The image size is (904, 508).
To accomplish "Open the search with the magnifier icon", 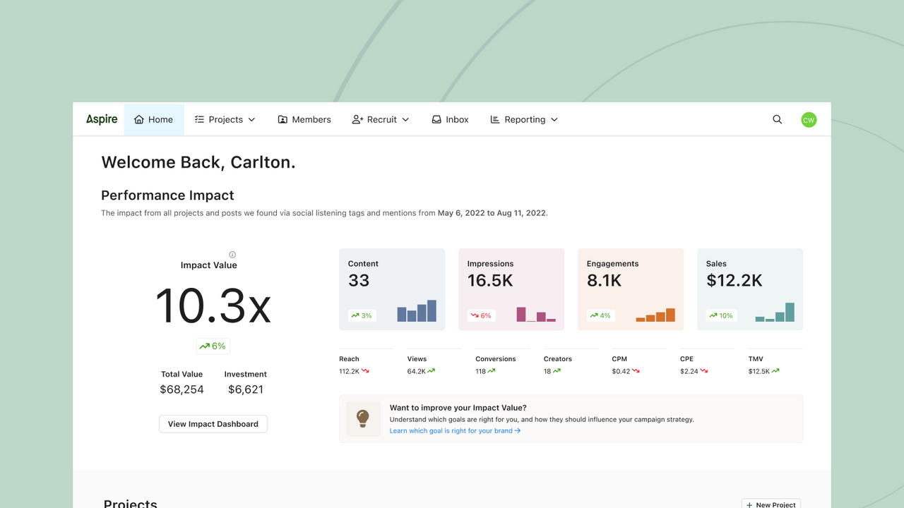I will coord(777,119).
